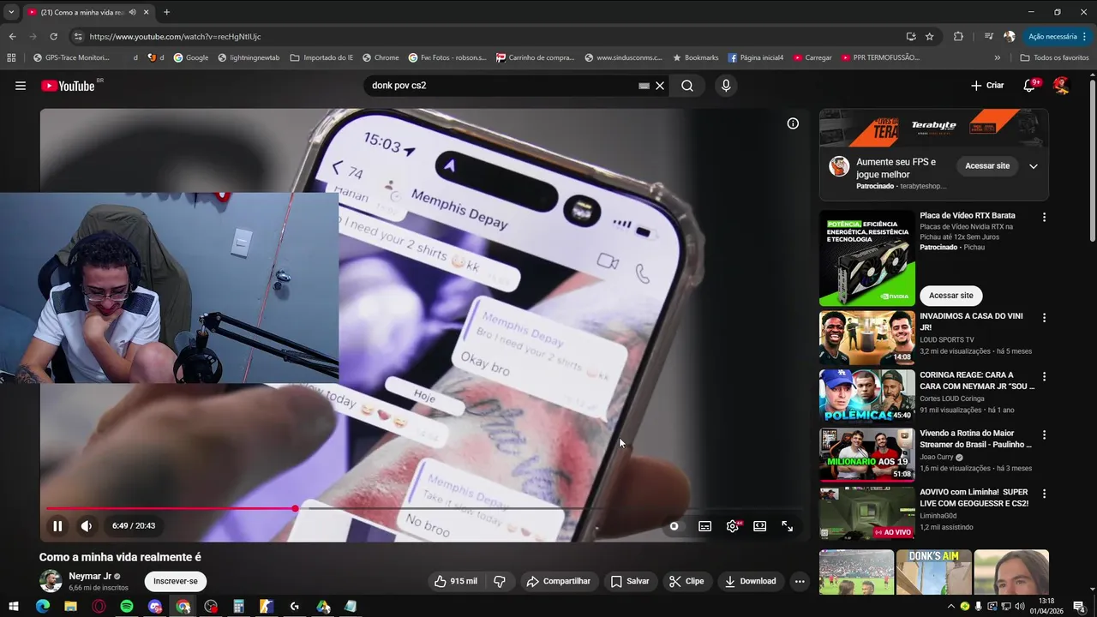
Task: Open a new browser tab
Action: pos(166,12)
